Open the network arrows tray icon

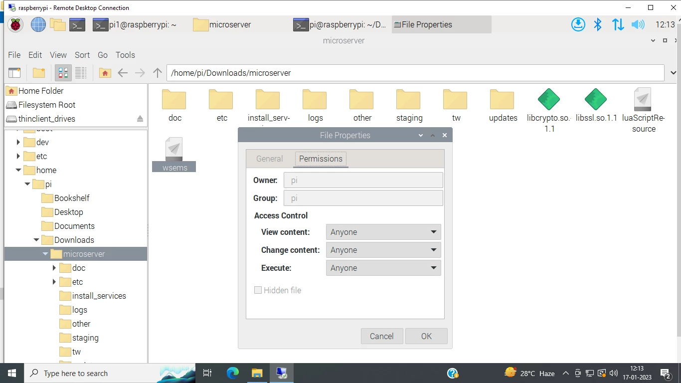pos(618,24)
